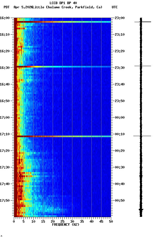The image size is (153, 239).
Task: Click the seismogram burst near the trace bottom
Action: (x=141, y=210)
